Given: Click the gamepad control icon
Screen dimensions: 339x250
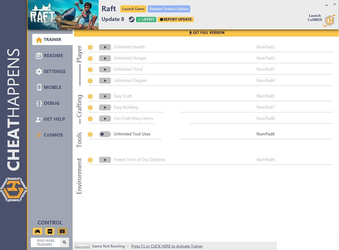Looking at the screenshot, I should click(x=37, y=231).
